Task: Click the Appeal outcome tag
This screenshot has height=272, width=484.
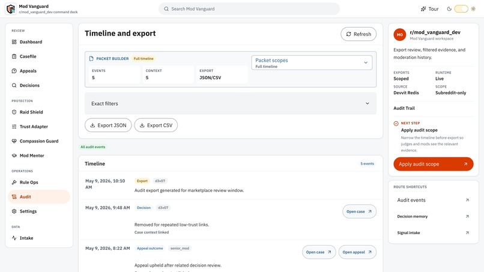Action: 150,248
